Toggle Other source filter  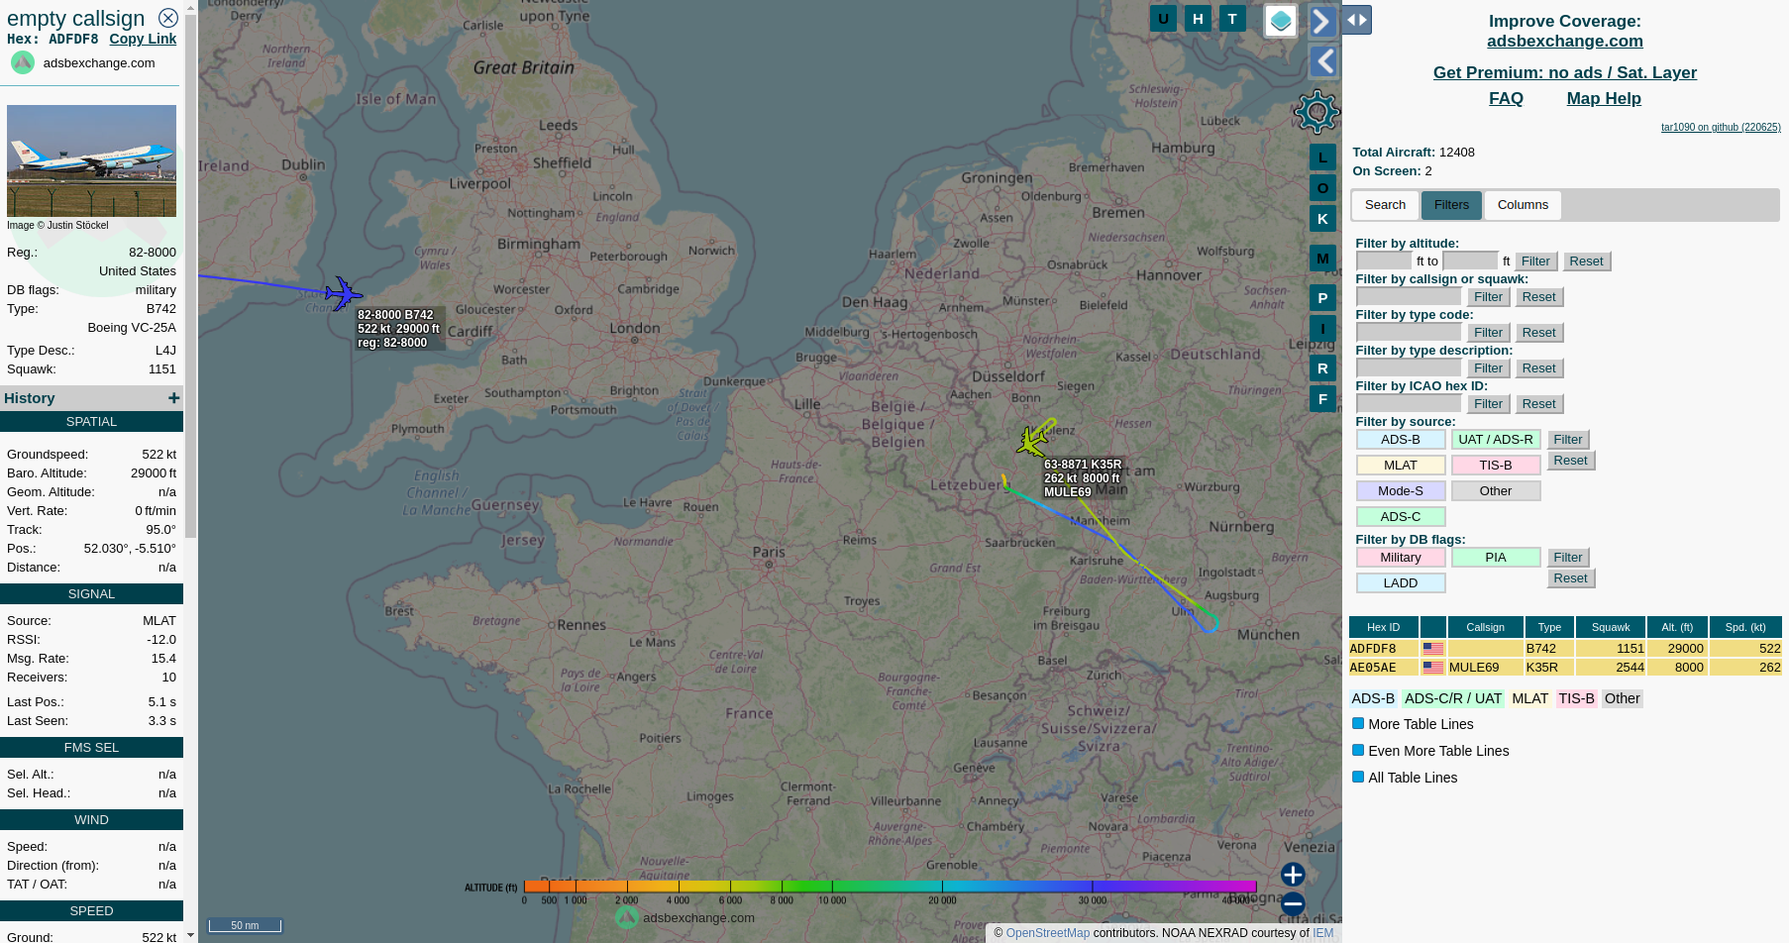[1495, 490]
